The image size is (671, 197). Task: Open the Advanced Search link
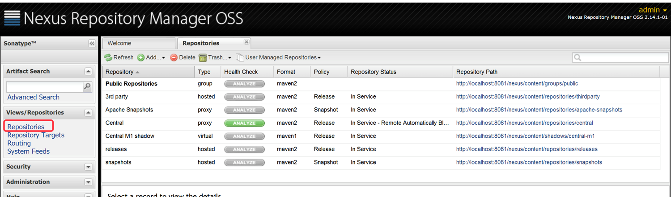[x=34, y=97]
